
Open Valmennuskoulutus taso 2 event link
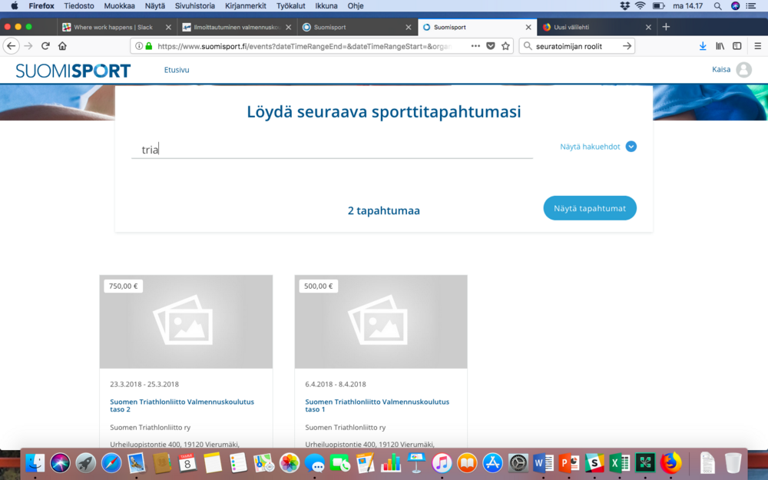tap(182, 405)
